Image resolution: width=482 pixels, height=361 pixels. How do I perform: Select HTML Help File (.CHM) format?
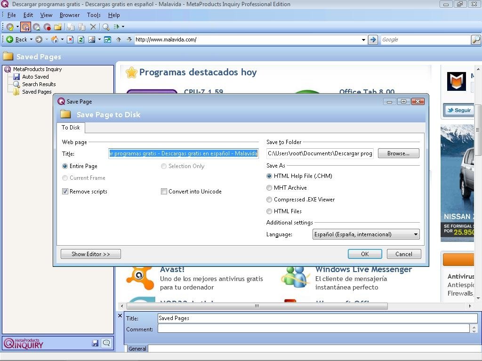269,176
